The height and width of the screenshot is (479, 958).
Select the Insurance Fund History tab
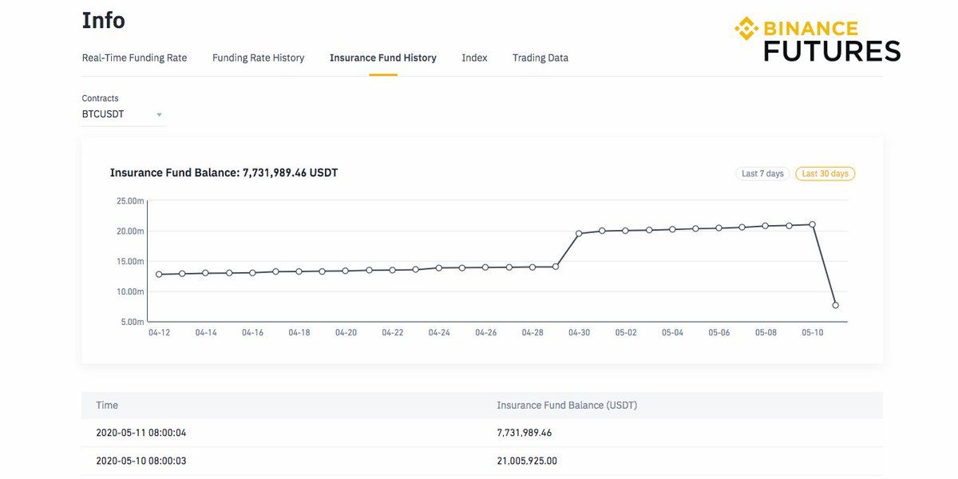tap(382, 57)
